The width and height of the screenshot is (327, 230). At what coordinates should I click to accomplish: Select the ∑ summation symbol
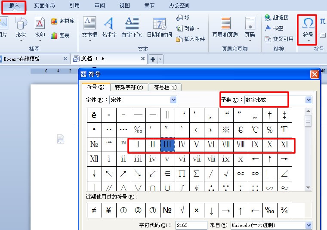197,174
